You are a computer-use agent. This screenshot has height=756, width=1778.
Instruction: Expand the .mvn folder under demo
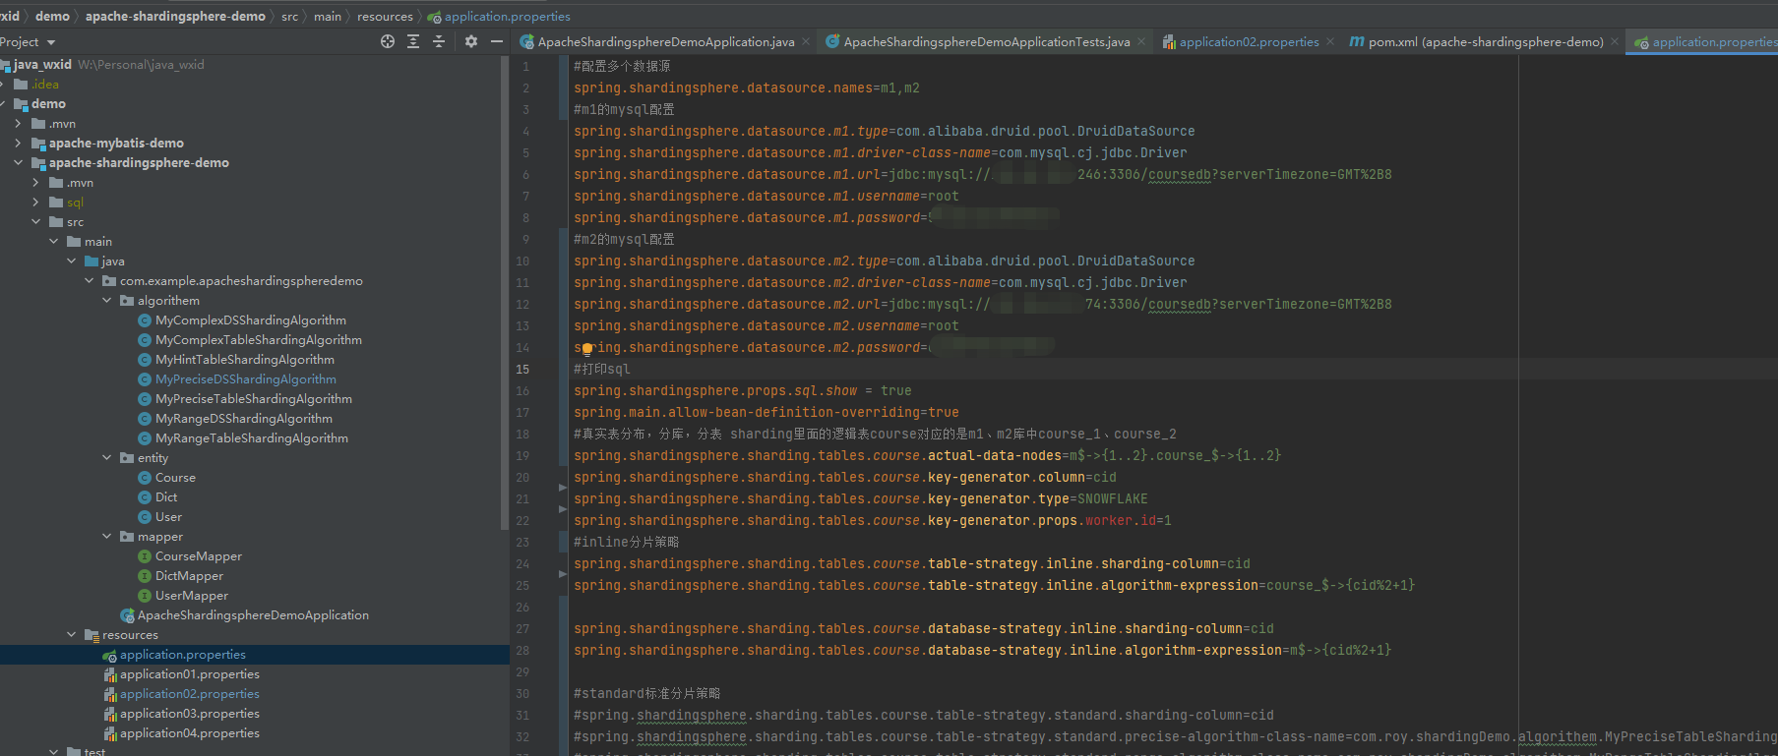(18, 124)
